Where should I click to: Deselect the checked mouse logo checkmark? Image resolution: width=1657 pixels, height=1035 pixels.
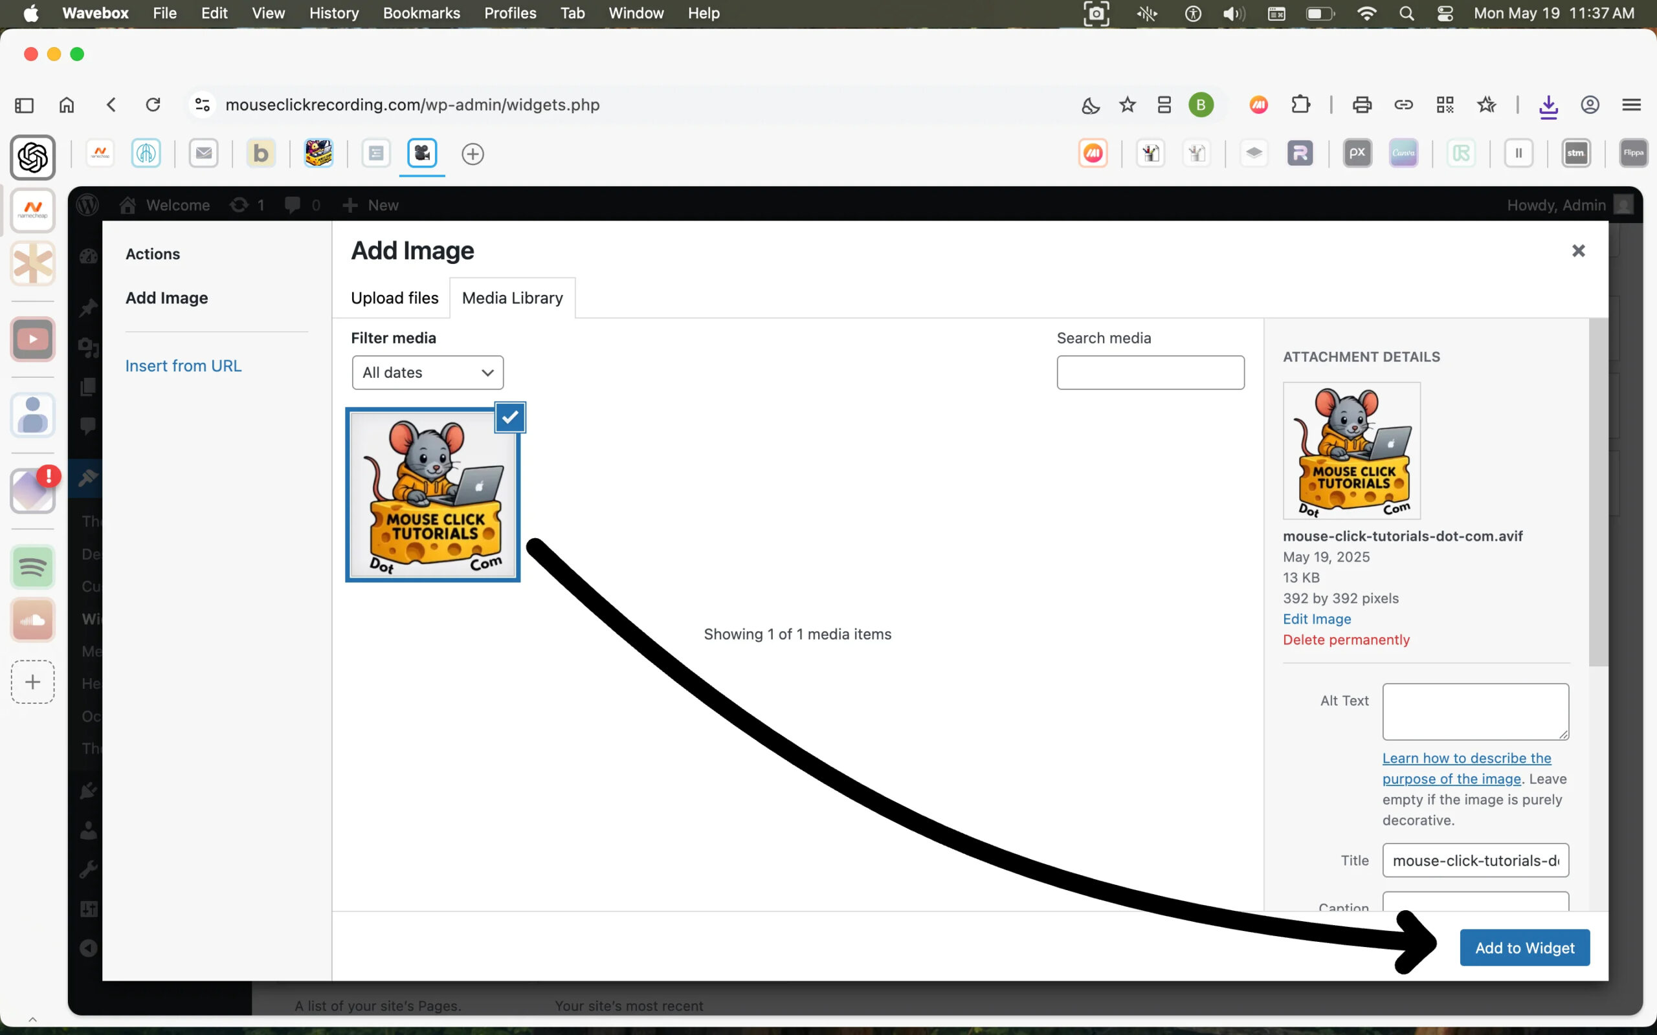(510, 418)
